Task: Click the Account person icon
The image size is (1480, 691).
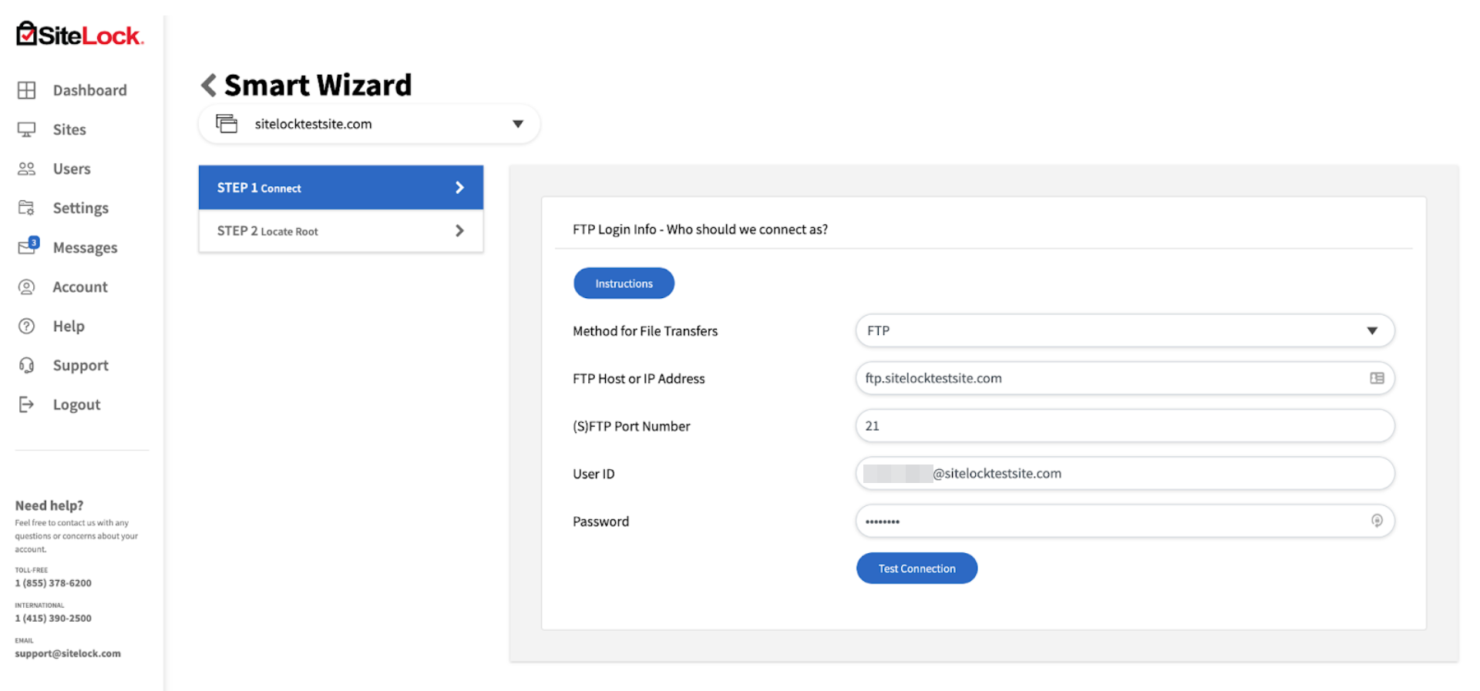Action: click(26, 287)
